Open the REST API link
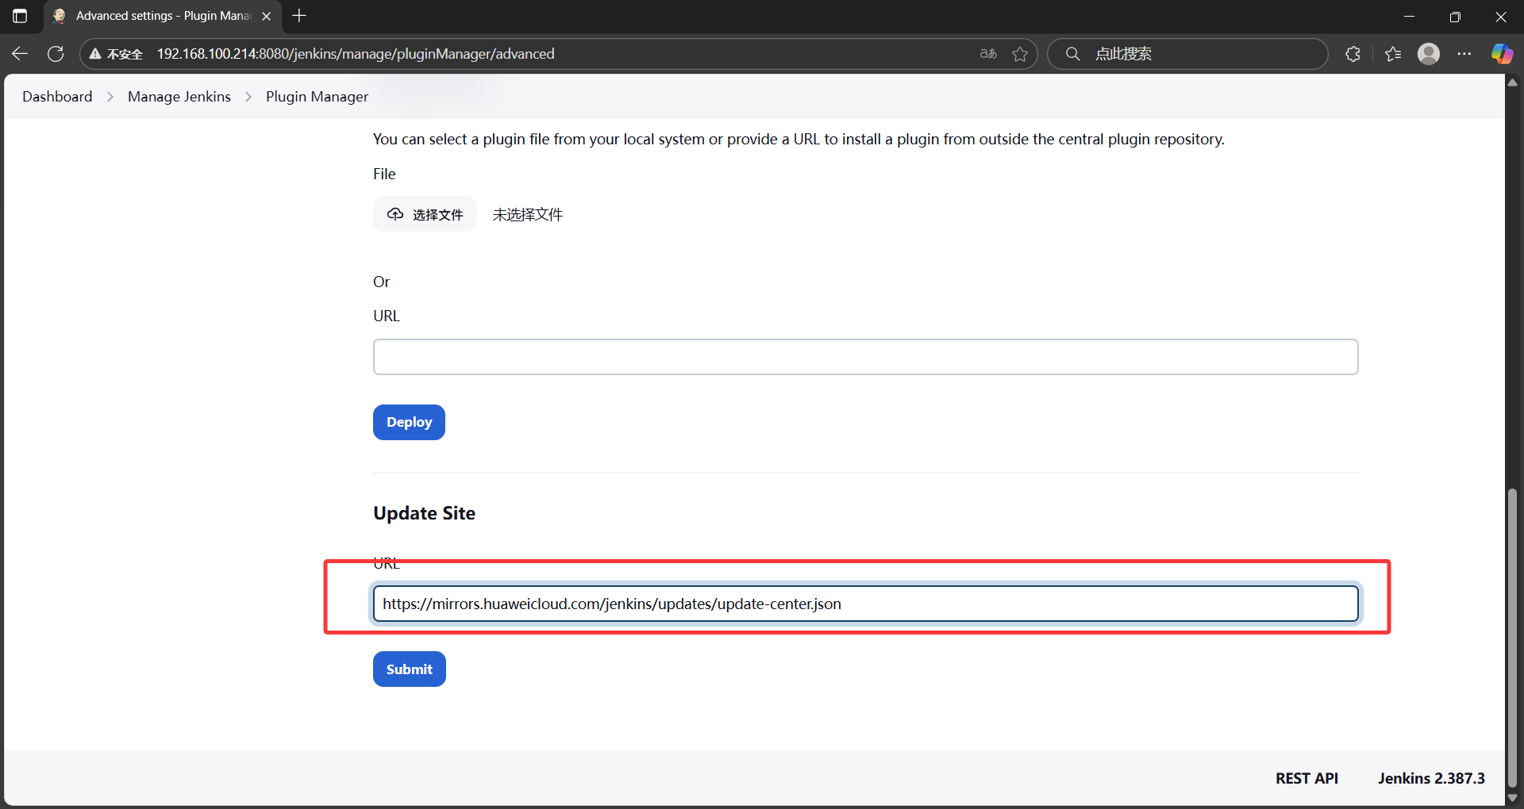Screen dimensions: 1524x809 pyautogui.click(x=1307, y=778)
